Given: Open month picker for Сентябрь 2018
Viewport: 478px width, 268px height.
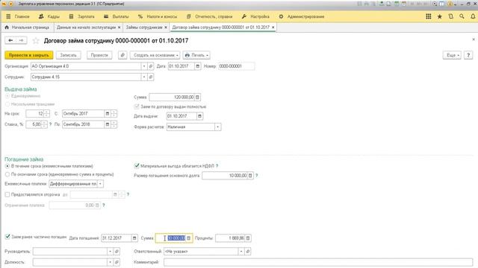Looking at the screenshot, I should click(x=108, y=124).
